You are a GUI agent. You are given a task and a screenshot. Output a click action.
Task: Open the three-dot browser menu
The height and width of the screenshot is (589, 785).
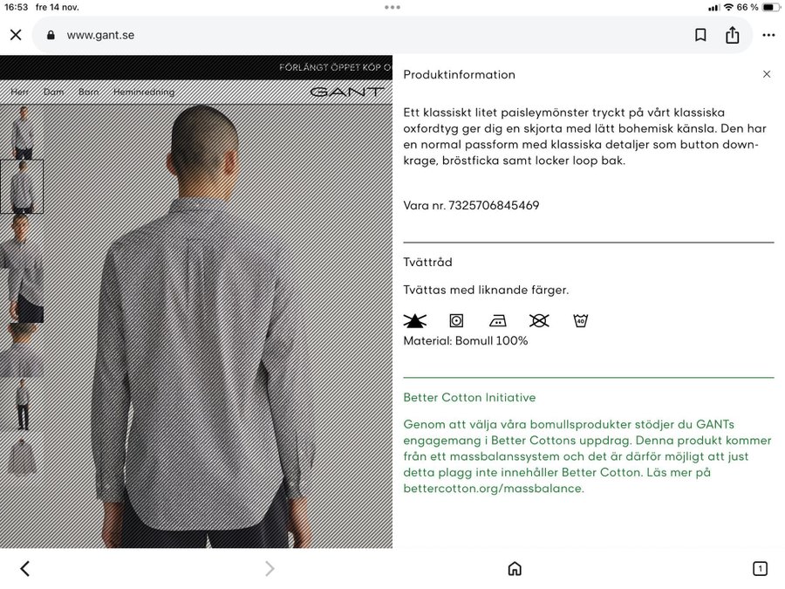[x=768, y=35]
